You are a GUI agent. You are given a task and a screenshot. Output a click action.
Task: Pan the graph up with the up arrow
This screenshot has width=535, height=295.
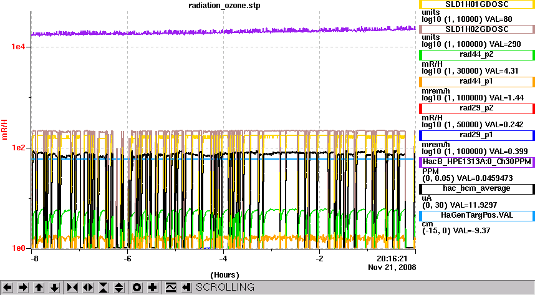(x=39, y=288)
